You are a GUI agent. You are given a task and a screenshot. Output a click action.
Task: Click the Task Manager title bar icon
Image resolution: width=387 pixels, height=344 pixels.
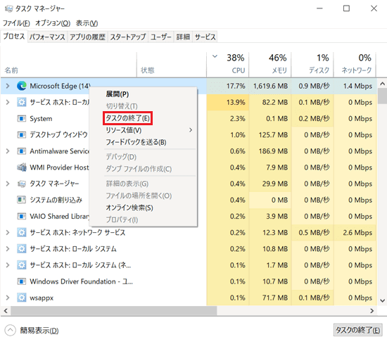pos(8,8)
